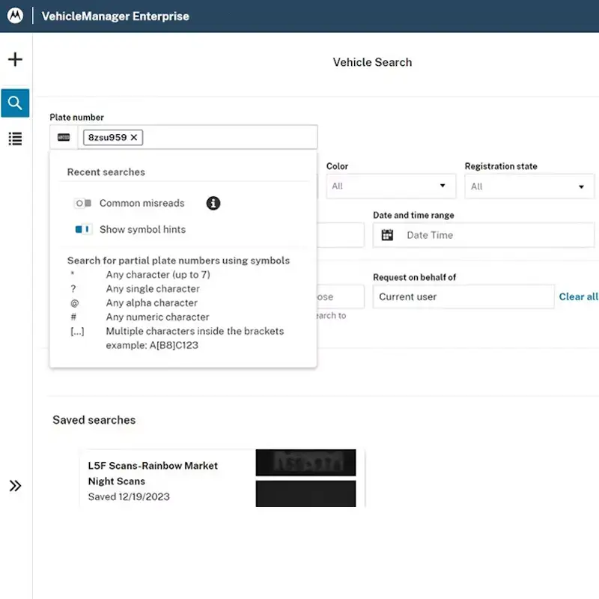The image size is (599, 599).
Task: Expand the Registration state dropdown
Action: click(x=529, y=186)
